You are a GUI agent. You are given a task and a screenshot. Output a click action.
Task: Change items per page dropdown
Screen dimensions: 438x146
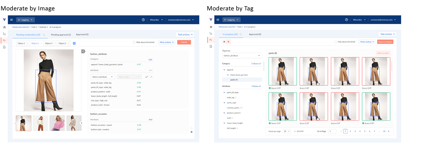point(287,131)
